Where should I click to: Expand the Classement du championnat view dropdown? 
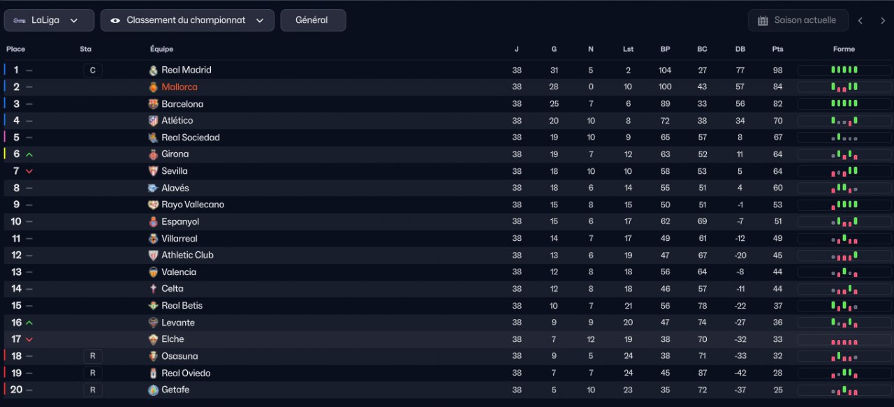(187, 20)
